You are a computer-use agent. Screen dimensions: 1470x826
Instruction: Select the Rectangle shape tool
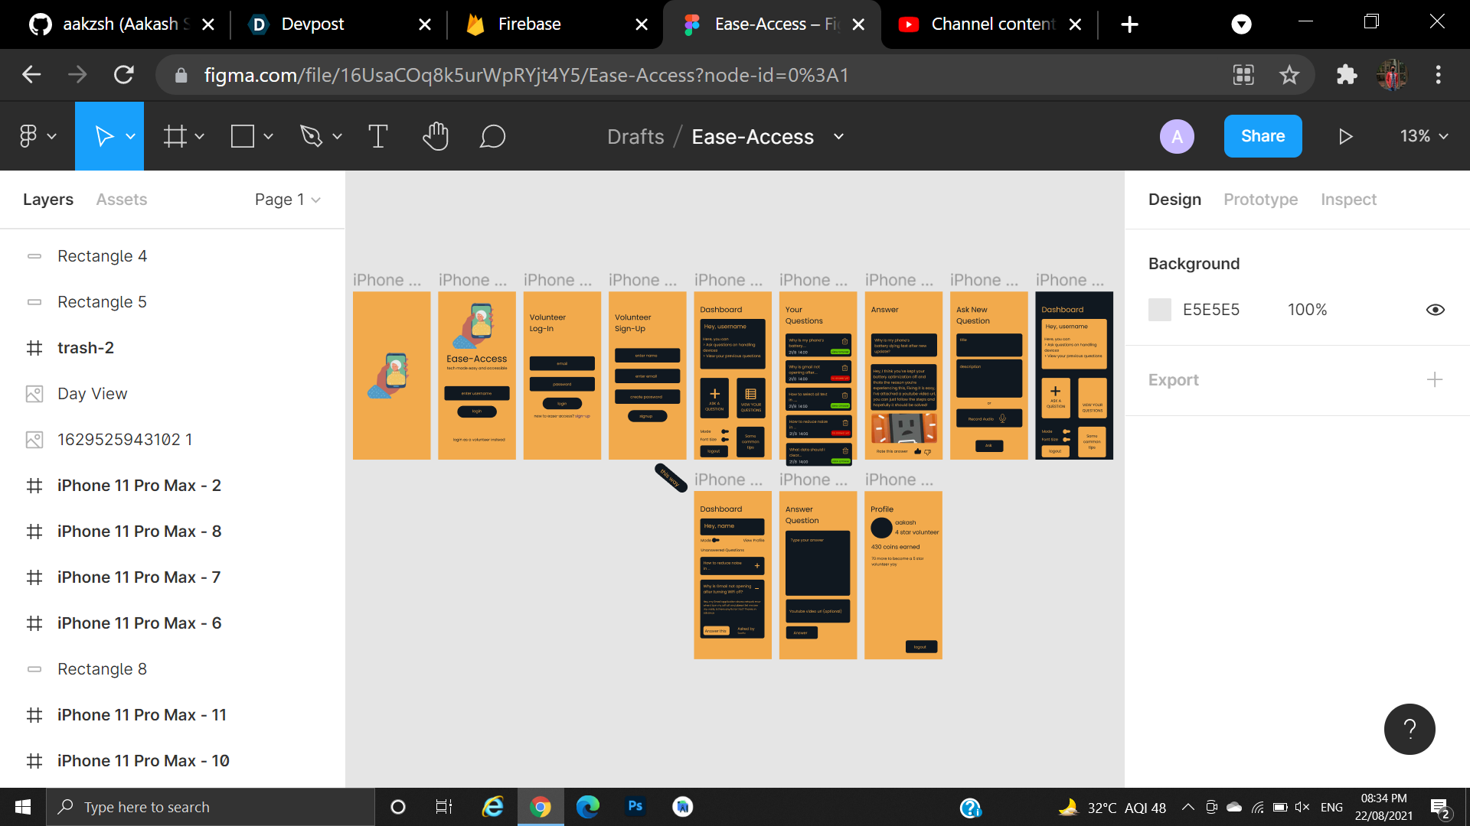(243, 136)
